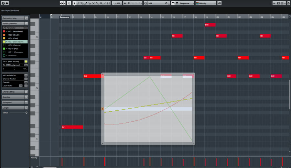Select the Mute X tool

93,3
